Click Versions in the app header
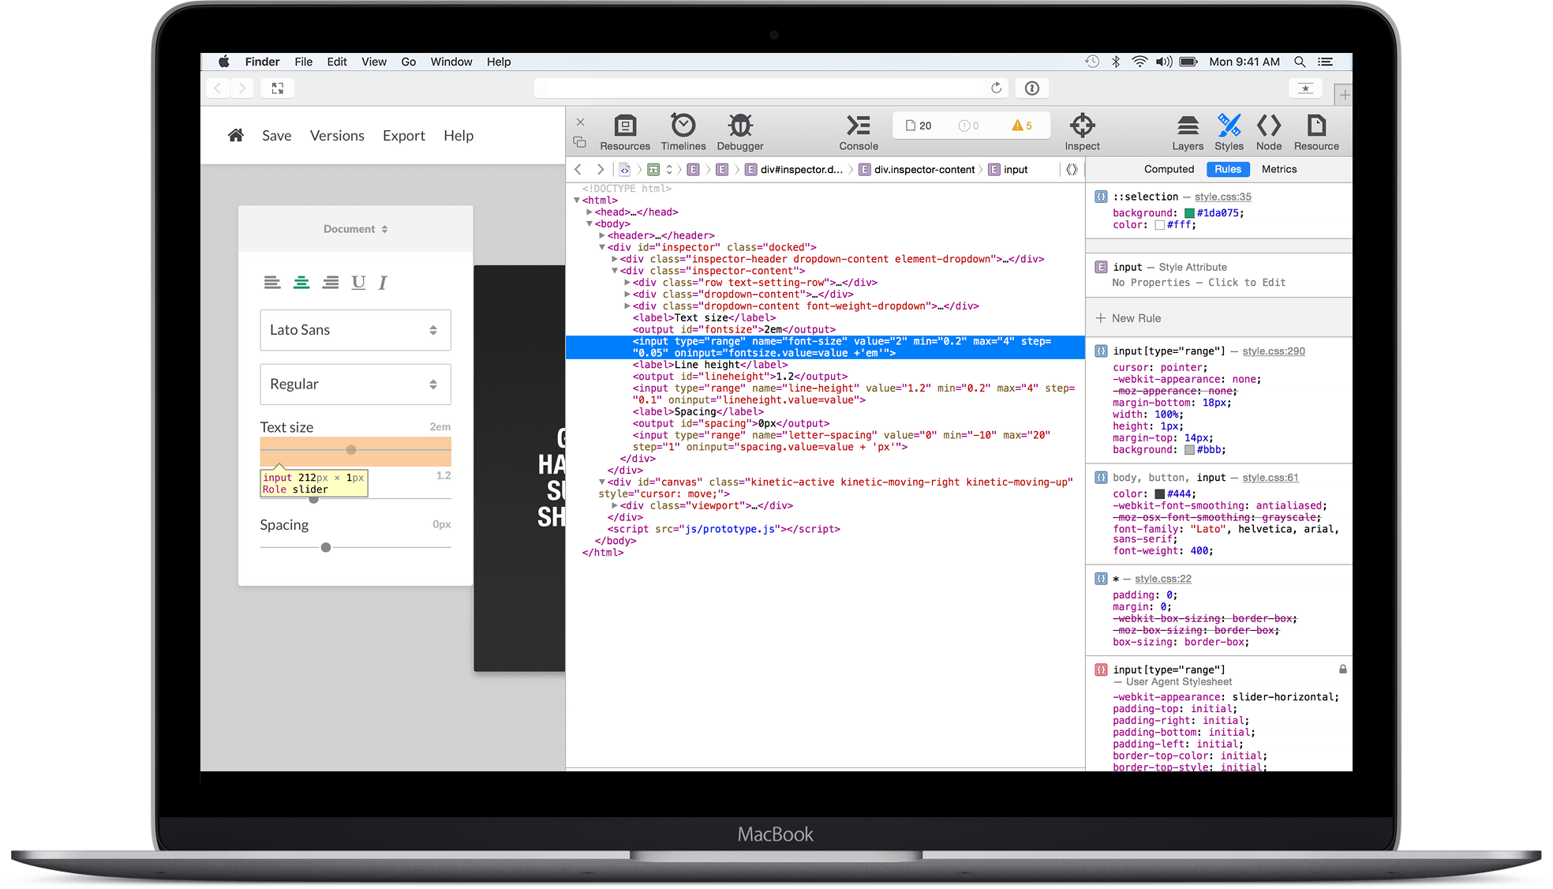Viewport: 1553px width, 889px height. point(337,136)
